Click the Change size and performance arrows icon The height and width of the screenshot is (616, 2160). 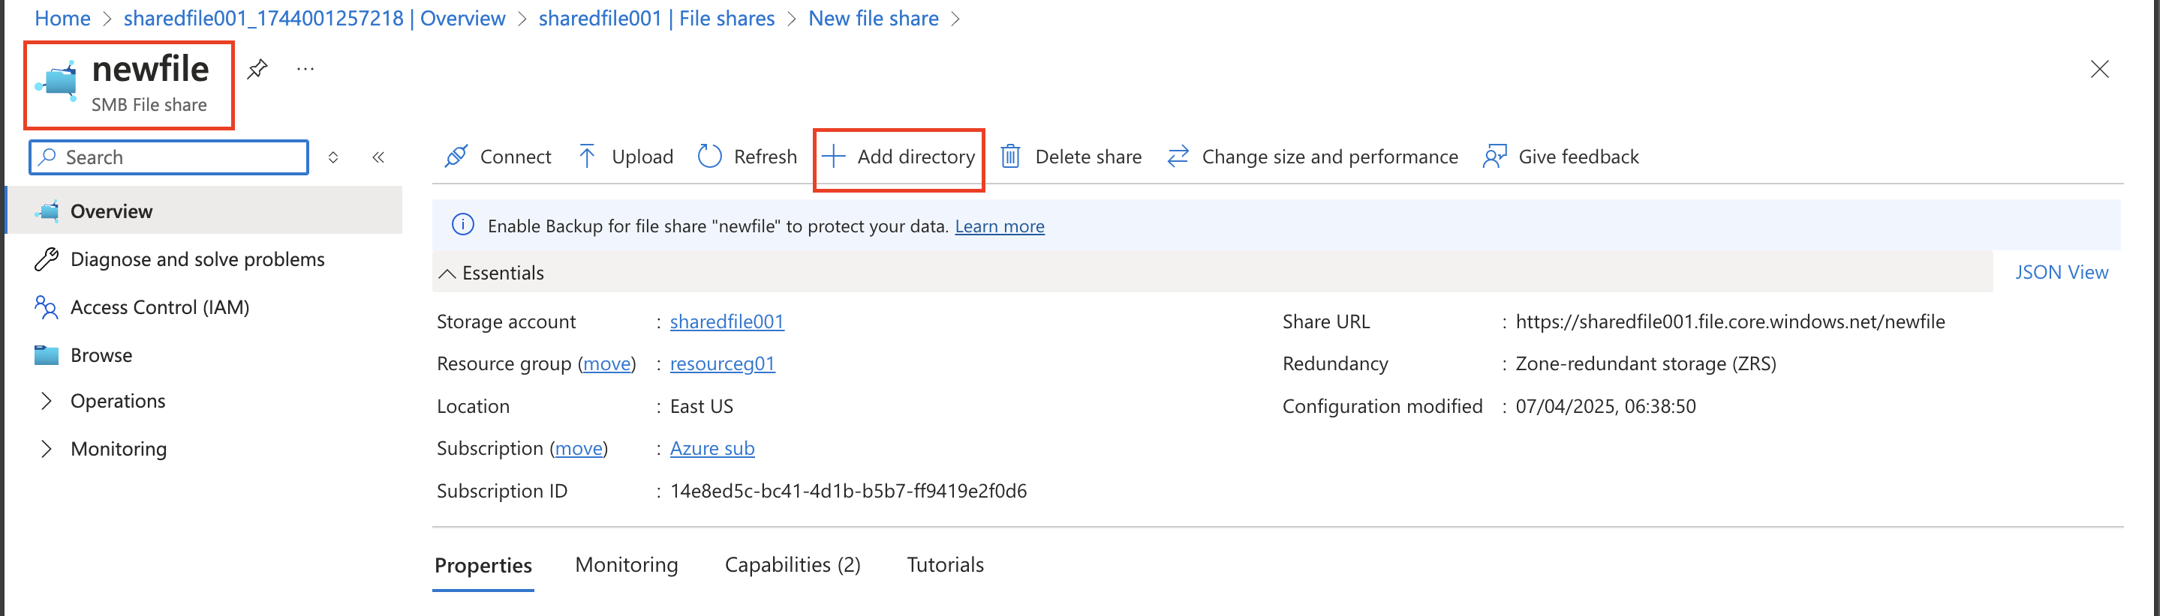[1178, 157]
